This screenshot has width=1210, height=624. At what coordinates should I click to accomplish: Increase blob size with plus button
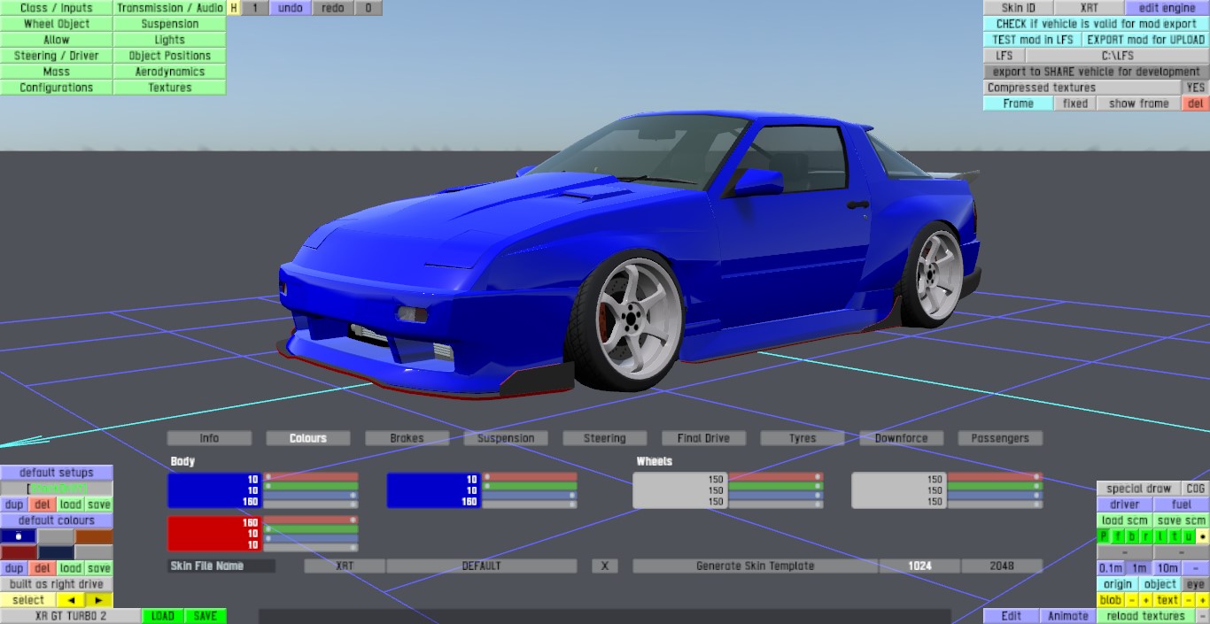[x=1146, y=600]
